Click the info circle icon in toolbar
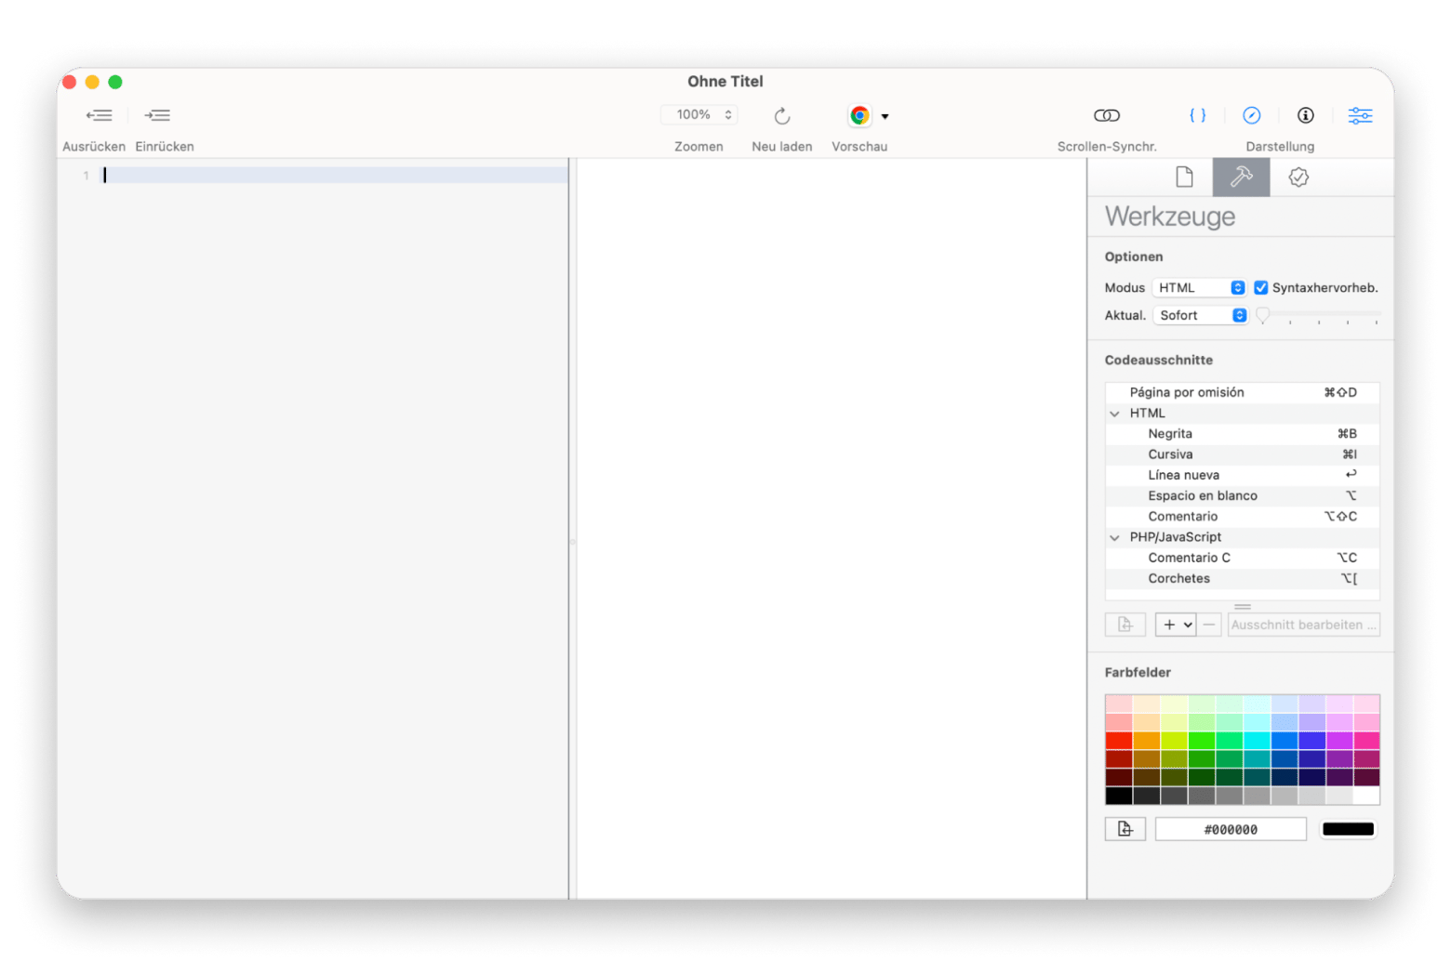The height and width of the screenshot is (974, 1451). click(1306, 115)
